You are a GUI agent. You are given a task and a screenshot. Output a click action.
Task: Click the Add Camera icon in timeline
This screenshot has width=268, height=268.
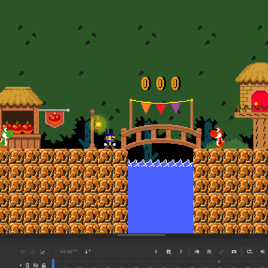[x=23, y=252]
